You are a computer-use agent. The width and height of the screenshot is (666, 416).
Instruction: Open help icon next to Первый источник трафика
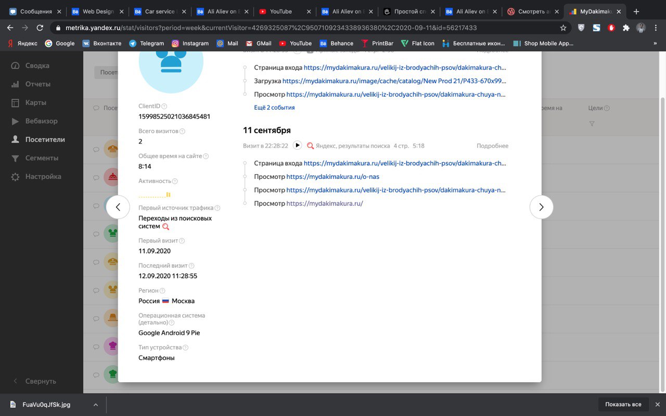217,208
